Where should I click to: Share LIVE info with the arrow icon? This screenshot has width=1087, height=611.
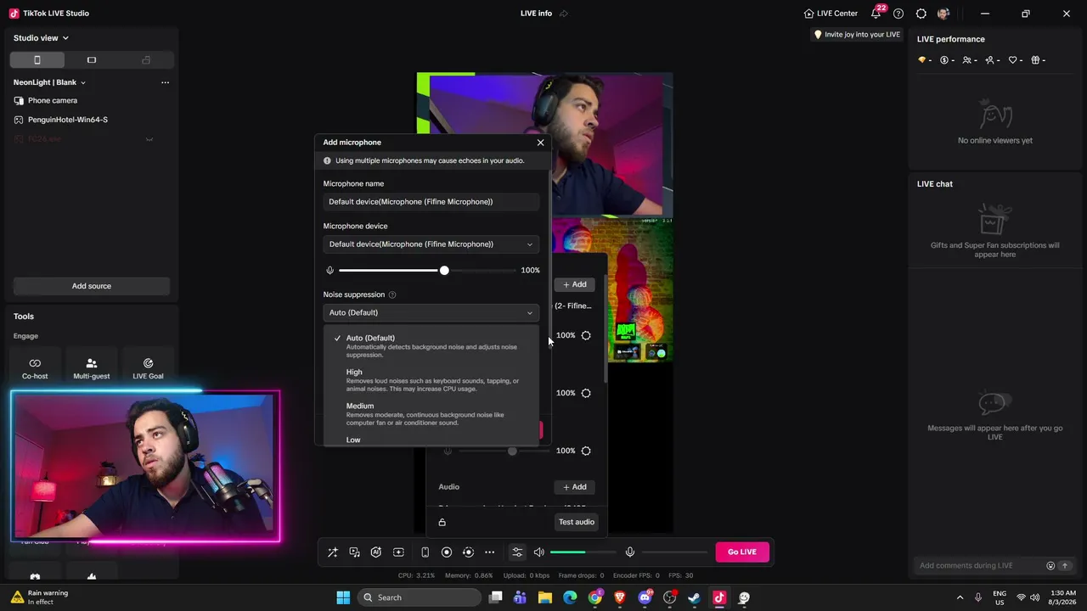point(564,14)
